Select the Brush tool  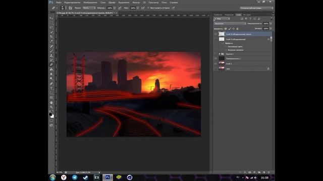(x=51, y=51)
